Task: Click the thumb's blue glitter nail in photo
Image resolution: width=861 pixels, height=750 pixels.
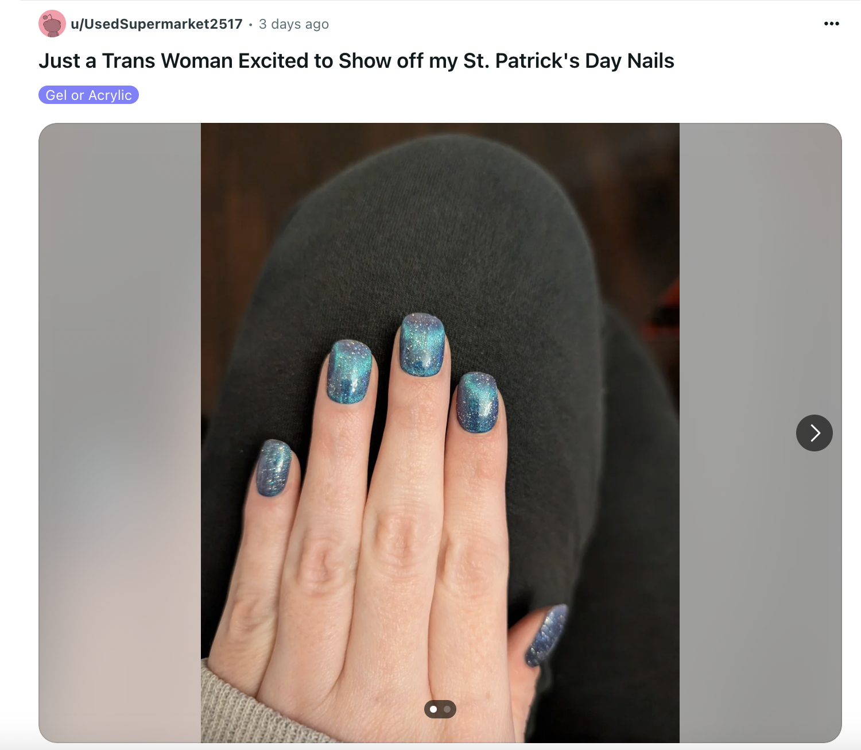Action: click(x=546, y=635)
